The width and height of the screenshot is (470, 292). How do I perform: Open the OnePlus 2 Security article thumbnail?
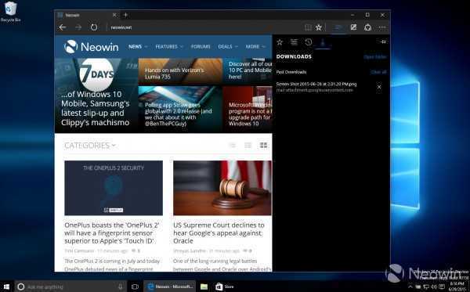point(114,188)
